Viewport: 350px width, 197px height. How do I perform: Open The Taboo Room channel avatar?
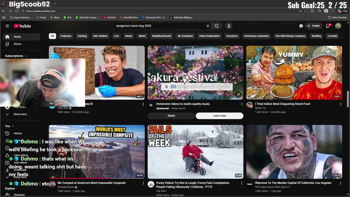[x=249, y=184]
